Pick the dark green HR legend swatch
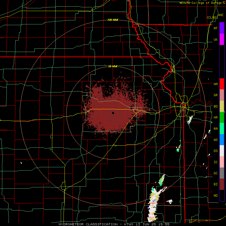Viewport: 226px width, 226px height. 222,117
